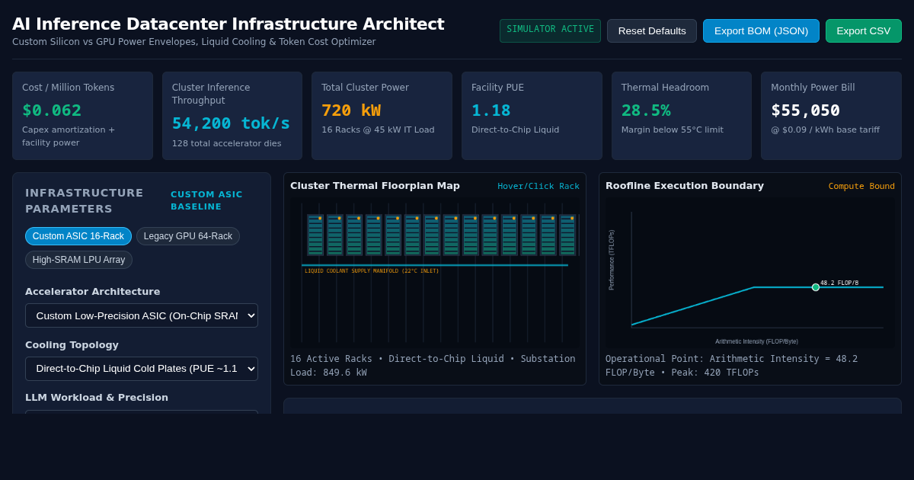914x480 pixels.
Task: Click the Compute Bound status label
Action: pos(861,186)
